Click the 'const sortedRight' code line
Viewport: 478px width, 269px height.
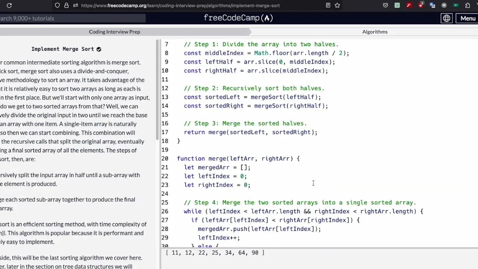click(256, 106)
